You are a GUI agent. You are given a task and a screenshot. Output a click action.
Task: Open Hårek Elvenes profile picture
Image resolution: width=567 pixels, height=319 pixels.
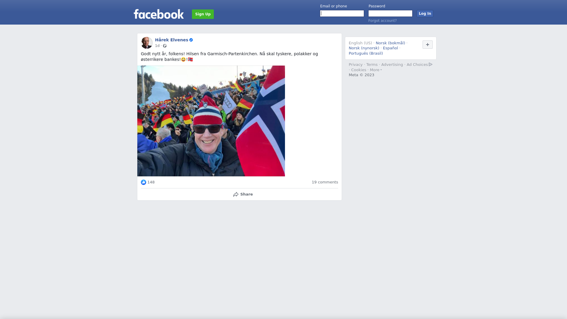tap(147, 43)
